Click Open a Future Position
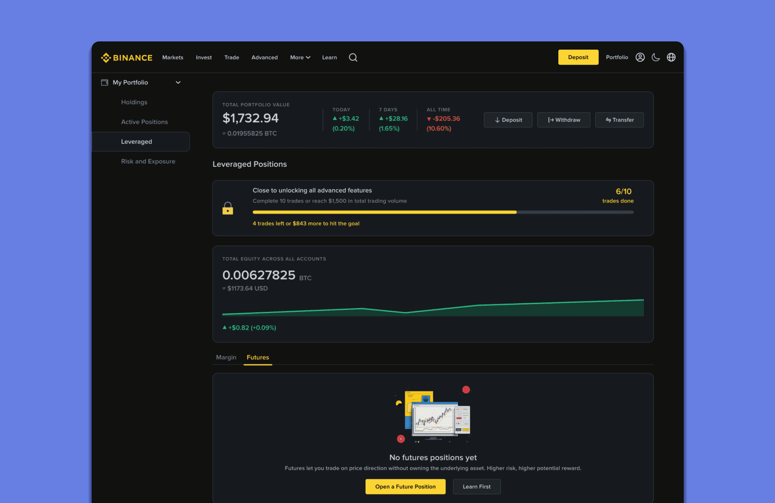775x503 pixels. [405, 487]
